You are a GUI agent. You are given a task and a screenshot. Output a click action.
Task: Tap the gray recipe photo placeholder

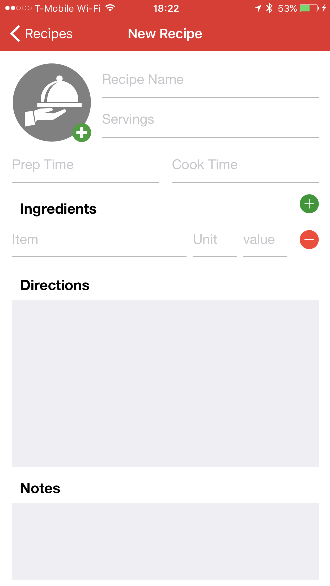coord(52,102)
